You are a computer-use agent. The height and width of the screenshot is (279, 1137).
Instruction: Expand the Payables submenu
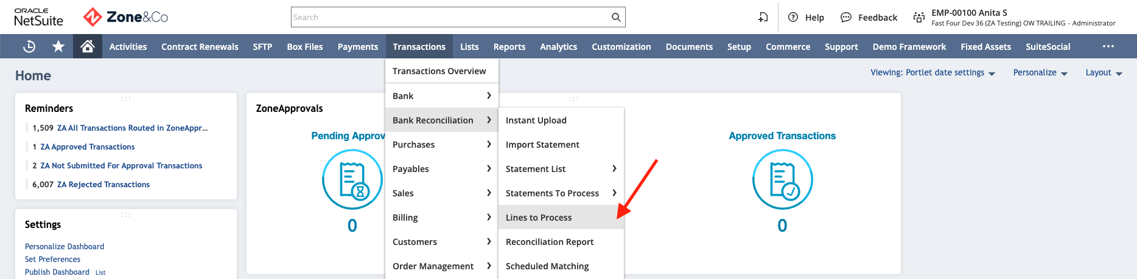(x=442, y=169)
